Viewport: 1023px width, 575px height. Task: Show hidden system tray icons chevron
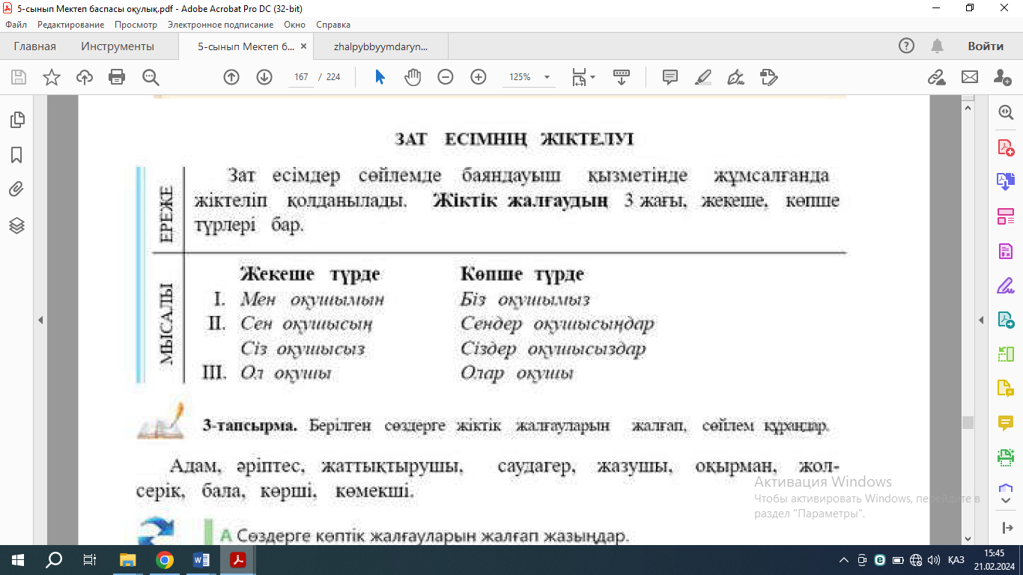[x=844, y=559]
